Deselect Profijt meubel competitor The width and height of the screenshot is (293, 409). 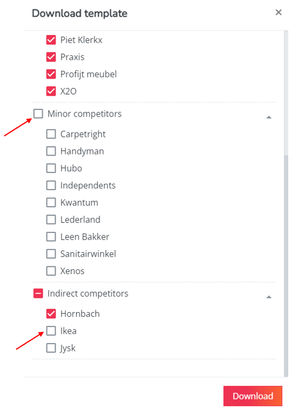(x=51, y=74)
